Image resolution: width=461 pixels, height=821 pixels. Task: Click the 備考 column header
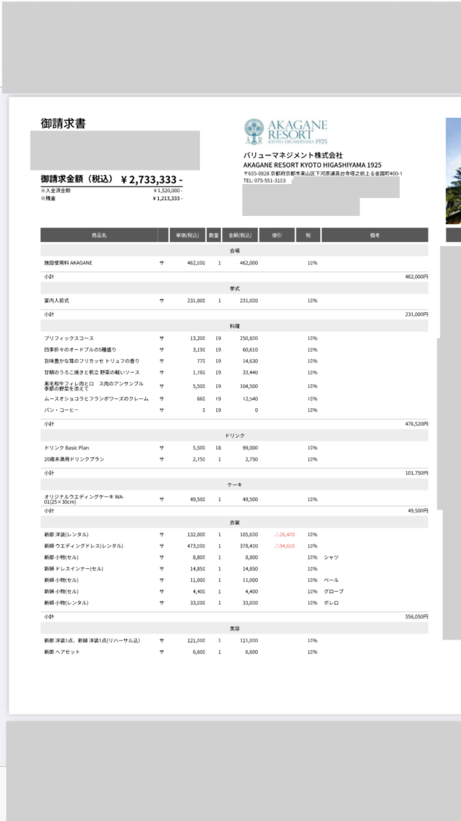[x=374, y=235]
